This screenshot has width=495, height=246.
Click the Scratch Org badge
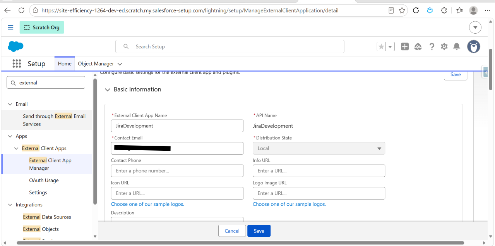pyautogui.click(x=42, y=28)
